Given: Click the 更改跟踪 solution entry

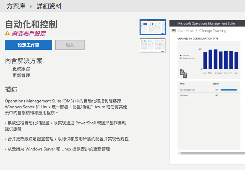Looking at the screenshot, I should [21, 69].
